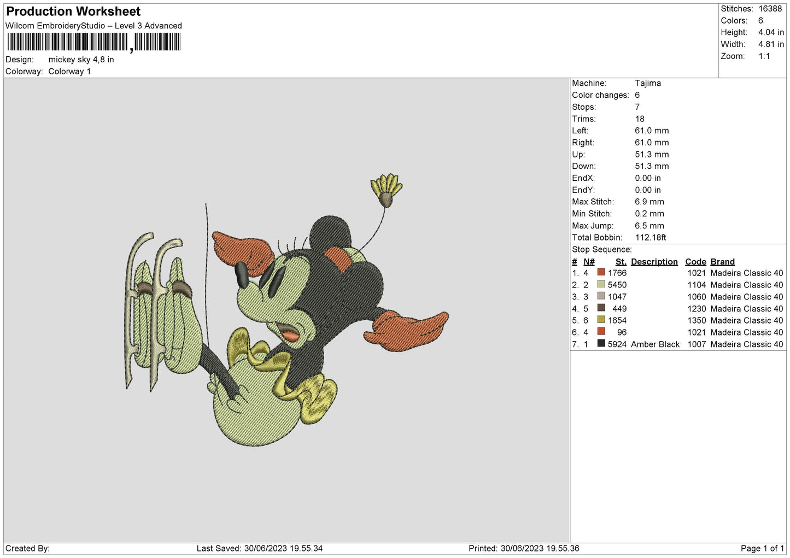Choose the Amber Black swatch
The width and height of the screenshot is (790, 558).
601,344
